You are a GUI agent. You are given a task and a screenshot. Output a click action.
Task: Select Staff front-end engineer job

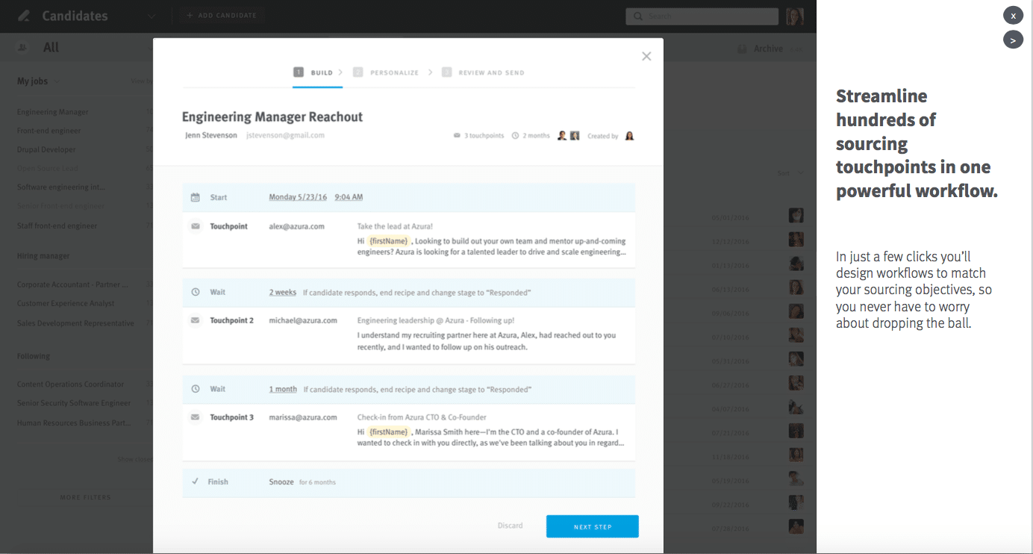pos(57,225)
